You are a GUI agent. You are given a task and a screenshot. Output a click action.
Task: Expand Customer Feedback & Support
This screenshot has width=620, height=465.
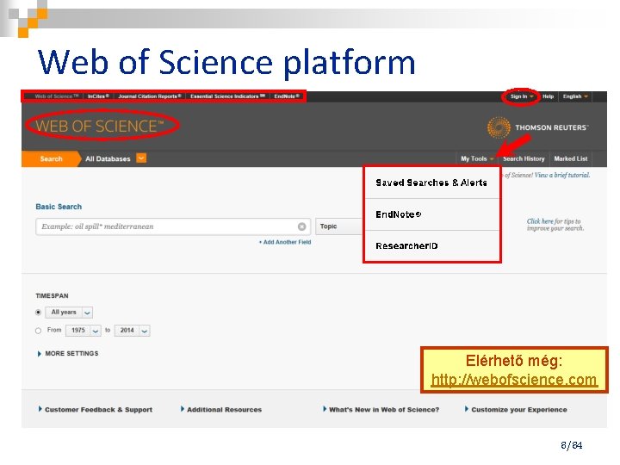tap(96, 410)
